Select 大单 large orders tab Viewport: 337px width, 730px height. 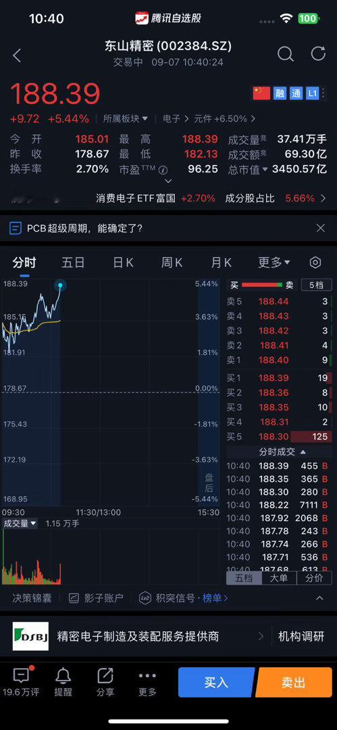pos(279,578)
